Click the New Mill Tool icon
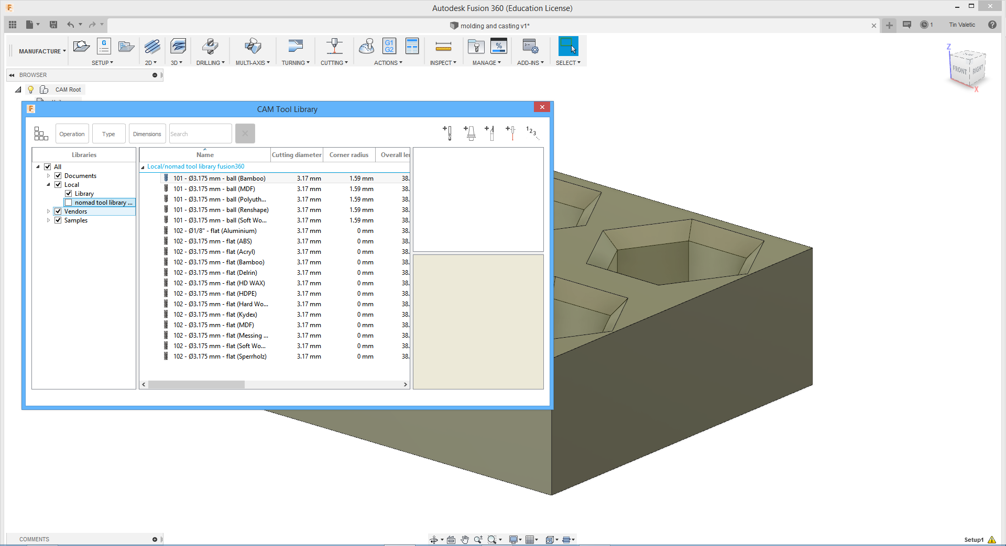Viewport: 1006px width, 546px height. [x=447, y=133]
